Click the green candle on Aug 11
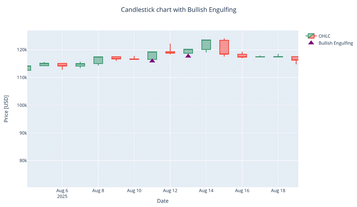The image size is (357, 207). coord(152,55)
